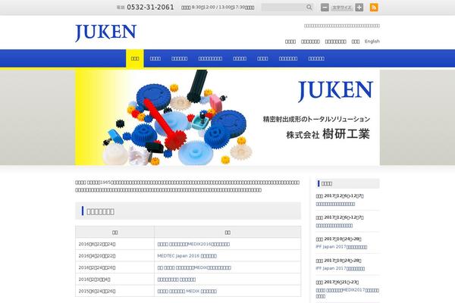This screenshot has width=455, height=303.
Task: Click the business hours text 8:30-12:00 / 13:00-17:30
Action: (218, 8)
